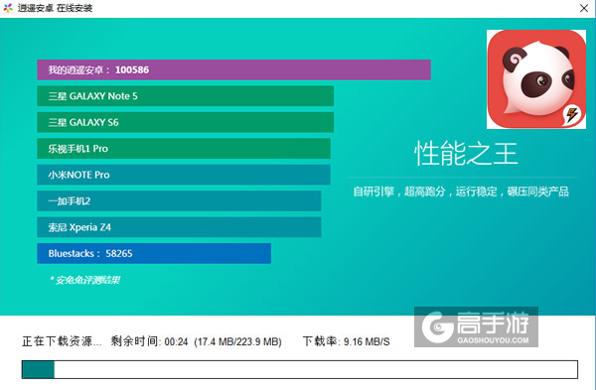596x390 pixels.
Task: Select the 小米NOTE Pro bar
Action: (x=184, y=175)
